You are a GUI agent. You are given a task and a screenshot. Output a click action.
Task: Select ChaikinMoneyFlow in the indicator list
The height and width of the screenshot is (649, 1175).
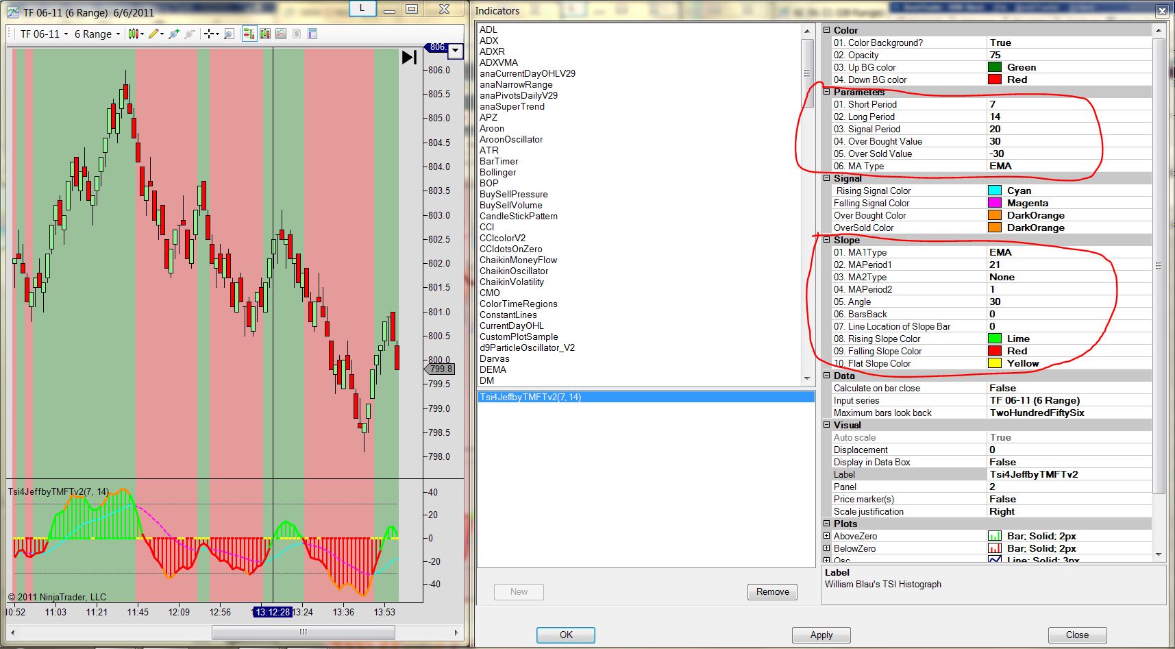click(518, 260)
